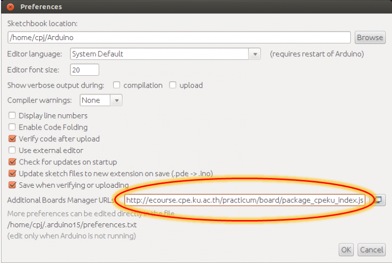Uncheck Verify code after upload

12,139
